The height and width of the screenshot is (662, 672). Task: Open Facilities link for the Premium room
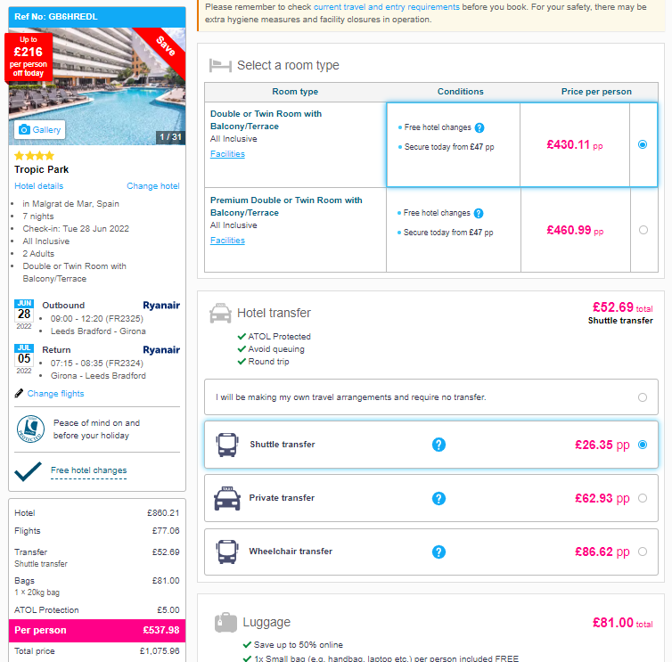227,241
